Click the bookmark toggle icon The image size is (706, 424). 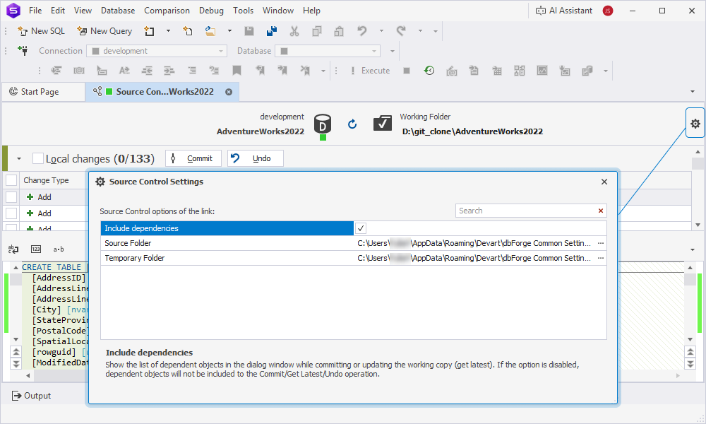(x=237, y=71)
